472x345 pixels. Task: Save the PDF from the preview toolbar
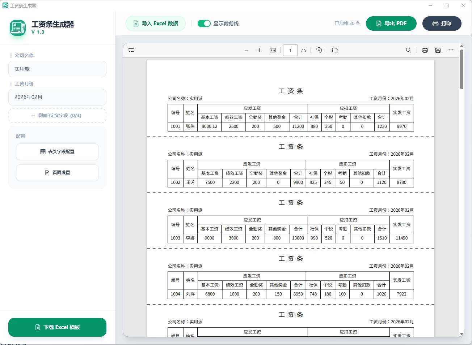pyautogui.click(x=438, y=50)
